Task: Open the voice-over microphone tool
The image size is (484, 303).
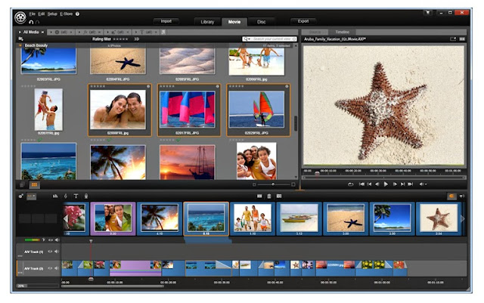Action: pyautogui.click(x=86, y=196)
